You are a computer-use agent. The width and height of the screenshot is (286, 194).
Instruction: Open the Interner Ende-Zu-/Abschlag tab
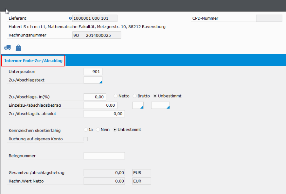tap(33, 61)
